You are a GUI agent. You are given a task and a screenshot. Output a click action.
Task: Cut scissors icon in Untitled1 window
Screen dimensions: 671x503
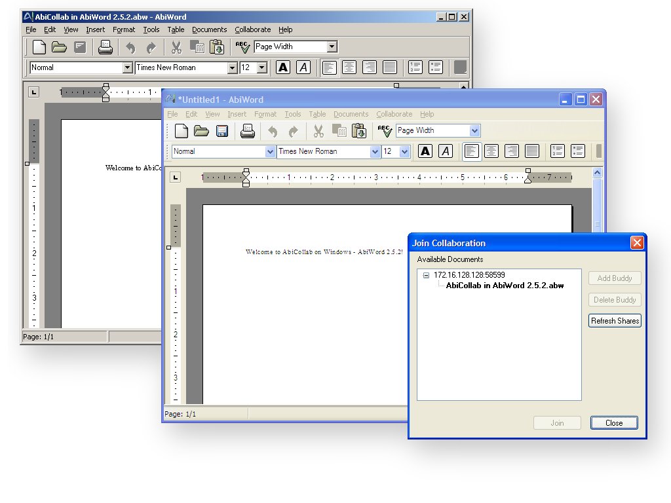(318, 131)
